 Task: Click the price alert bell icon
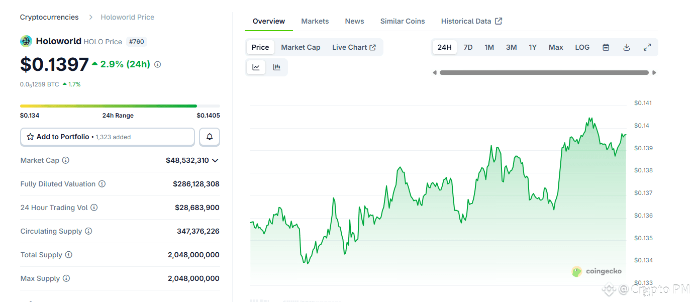210,137
